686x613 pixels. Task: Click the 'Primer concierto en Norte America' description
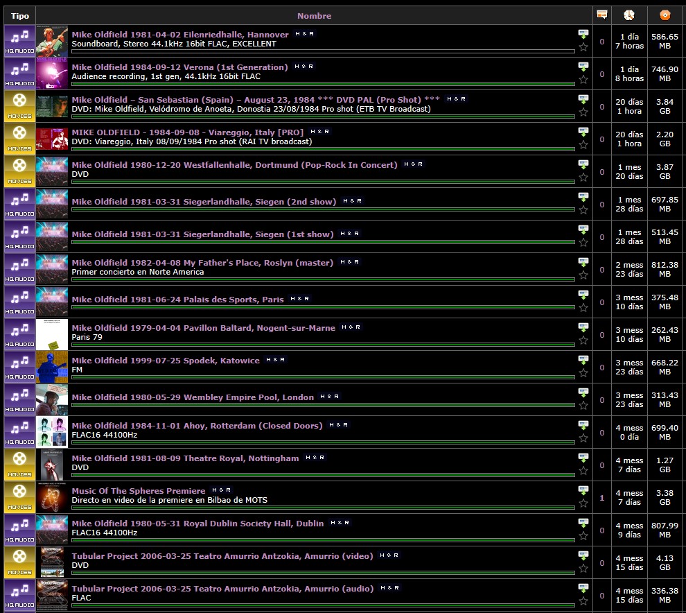coord(138,272)
